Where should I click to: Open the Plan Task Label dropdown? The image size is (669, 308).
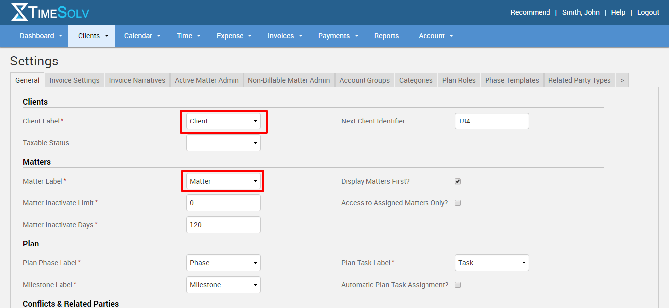pyautogui.click(x=491, y=263)
